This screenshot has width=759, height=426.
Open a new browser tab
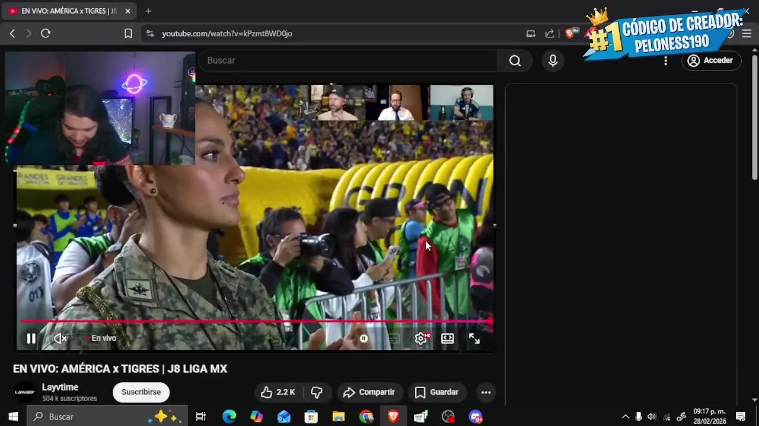pyautogui.click(x=148, y=11)
